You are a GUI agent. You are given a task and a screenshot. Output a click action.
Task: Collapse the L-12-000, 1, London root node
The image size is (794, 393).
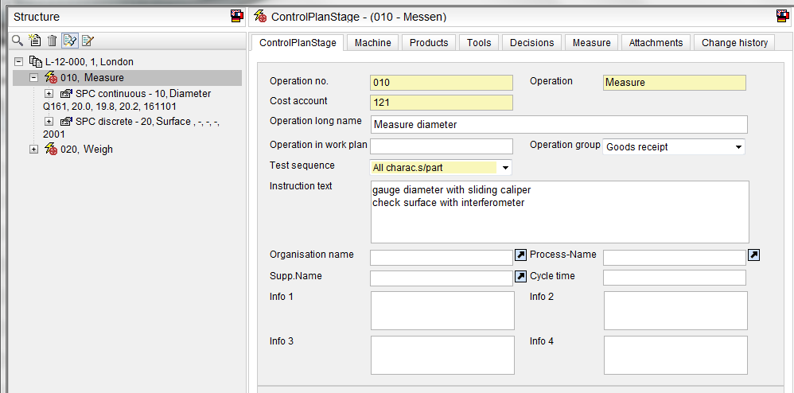click(18, 62)
